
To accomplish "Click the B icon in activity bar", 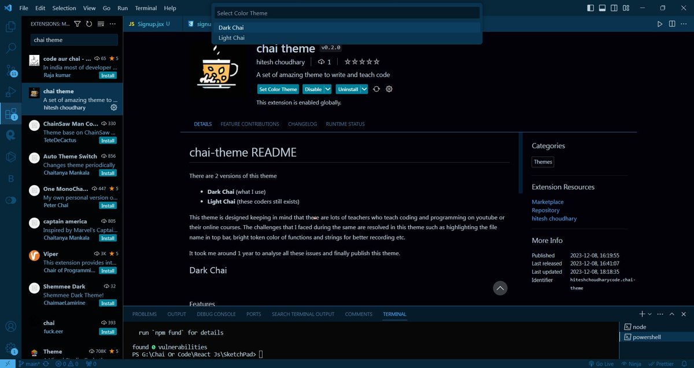I will click(x=10, y=178).
